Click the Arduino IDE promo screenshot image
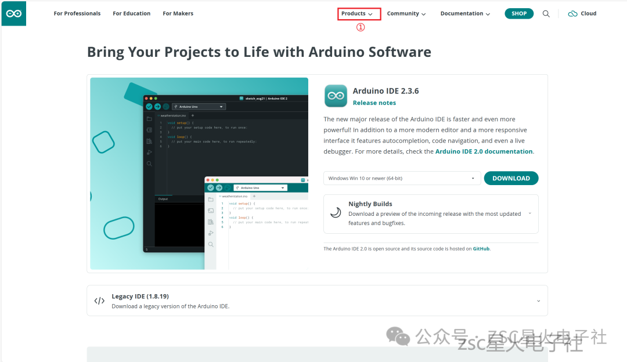 199,173
